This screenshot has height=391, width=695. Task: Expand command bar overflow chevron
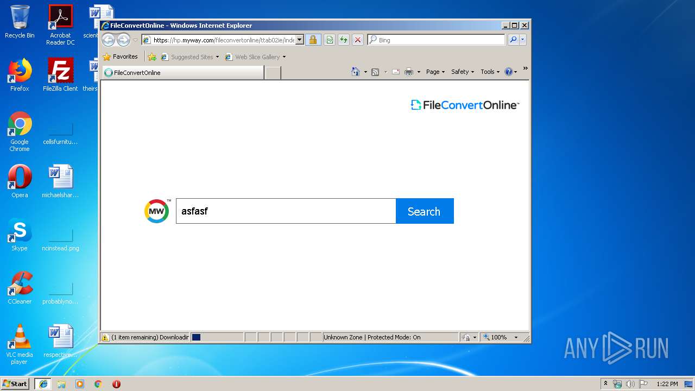[x=525, y=68]
